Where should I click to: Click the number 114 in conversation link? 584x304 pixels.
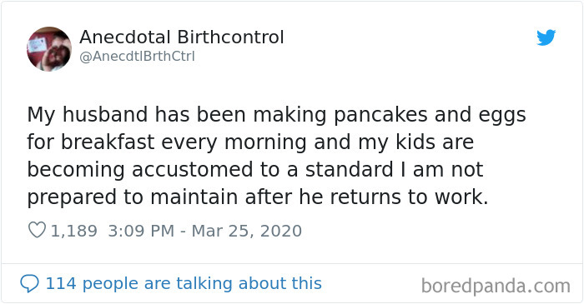tap(61, 283)
